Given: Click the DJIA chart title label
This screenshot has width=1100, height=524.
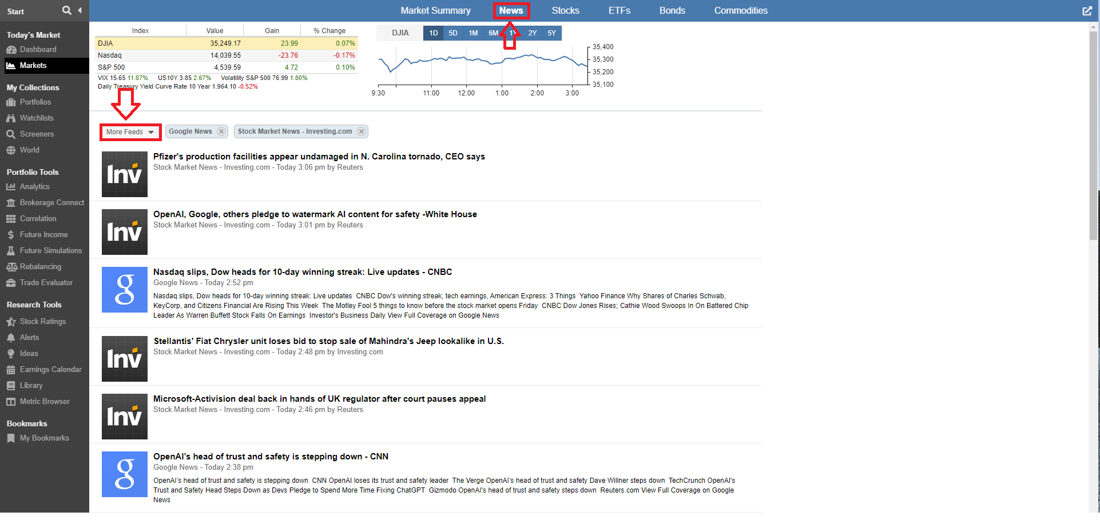Looking at the screenshot, I should pyautogui.click(x=400, y=33).
